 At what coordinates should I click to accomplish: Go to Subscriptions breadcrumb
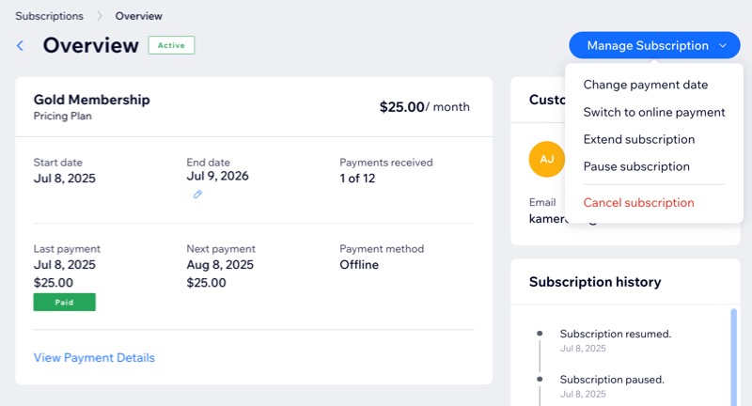click(49, 16)
